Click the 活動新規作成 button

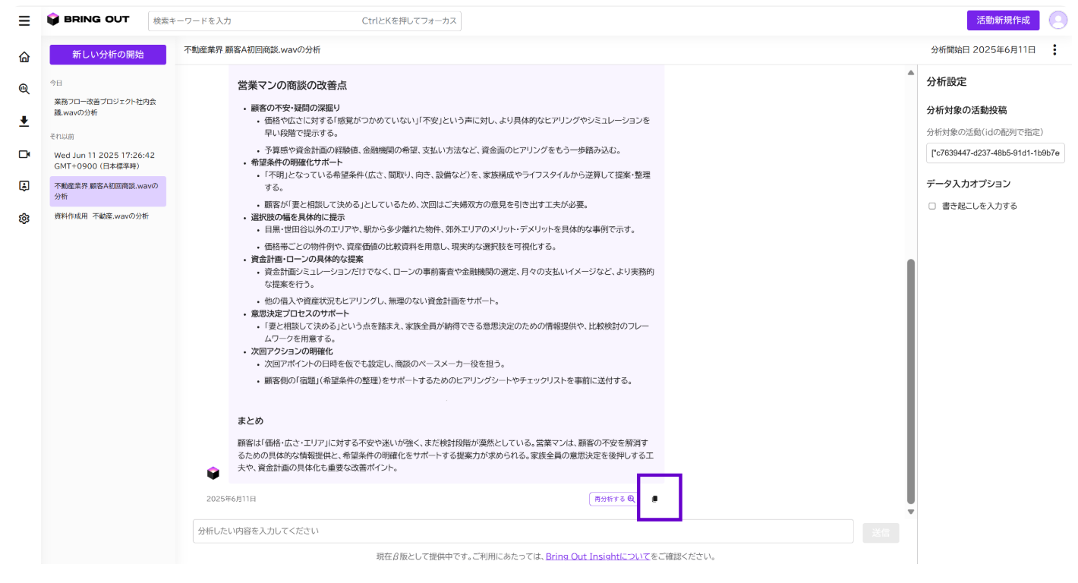point(1003,20)
